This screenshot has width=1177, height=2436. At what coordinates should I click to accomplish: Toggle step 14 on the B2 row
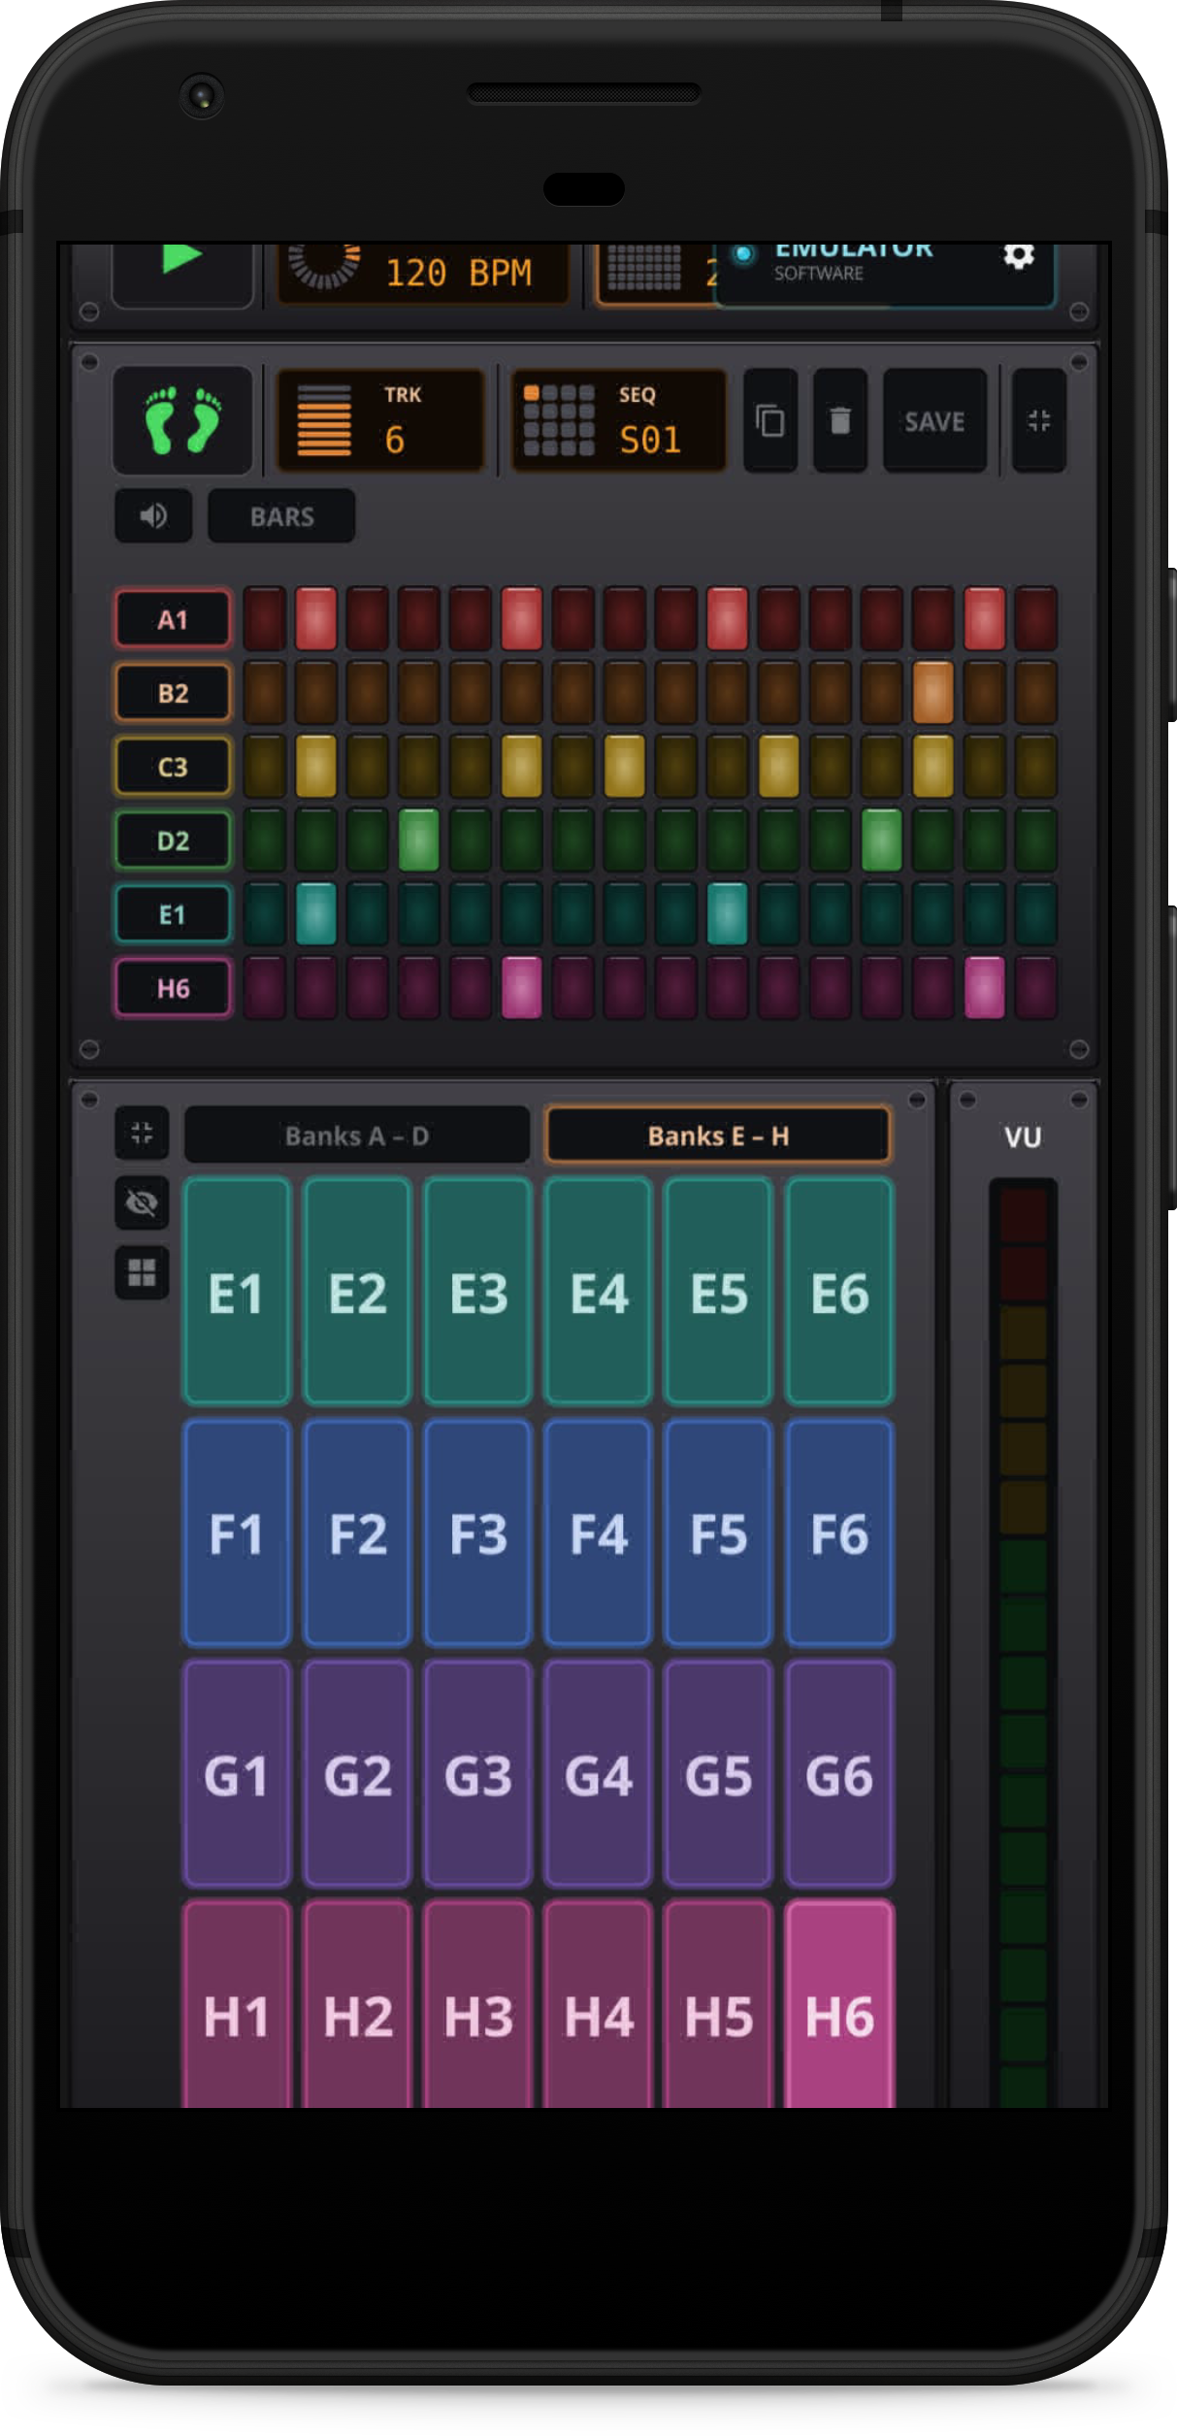pyautogui.click(x=932, y=692)
